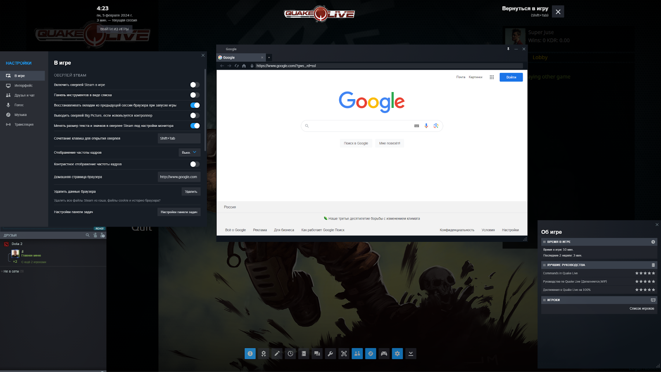Click 'Лучшие руководства' section header
The image size is (661, 372).
click(599, 265)
